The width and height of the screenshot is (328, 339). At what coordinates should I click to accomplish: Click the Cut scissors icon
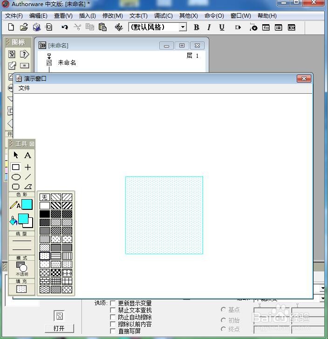pyautogui.click(x=77, y=27)
